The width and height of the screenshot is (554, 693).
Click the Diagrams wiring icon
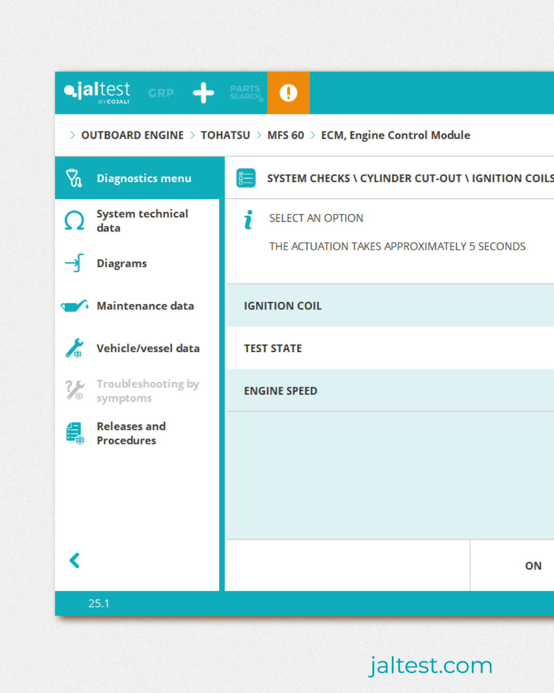(x=74, y=263)
